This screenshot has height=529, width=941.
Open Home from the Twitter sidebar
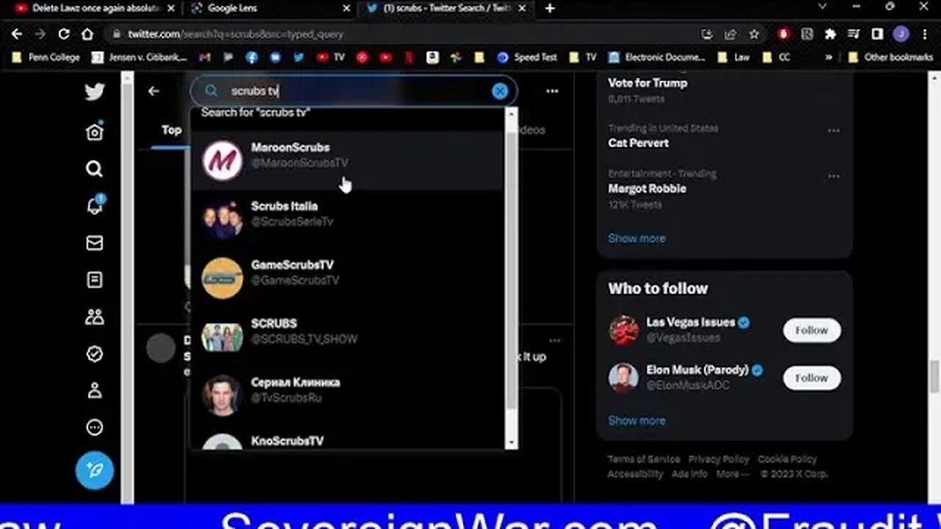click(94, 132)
